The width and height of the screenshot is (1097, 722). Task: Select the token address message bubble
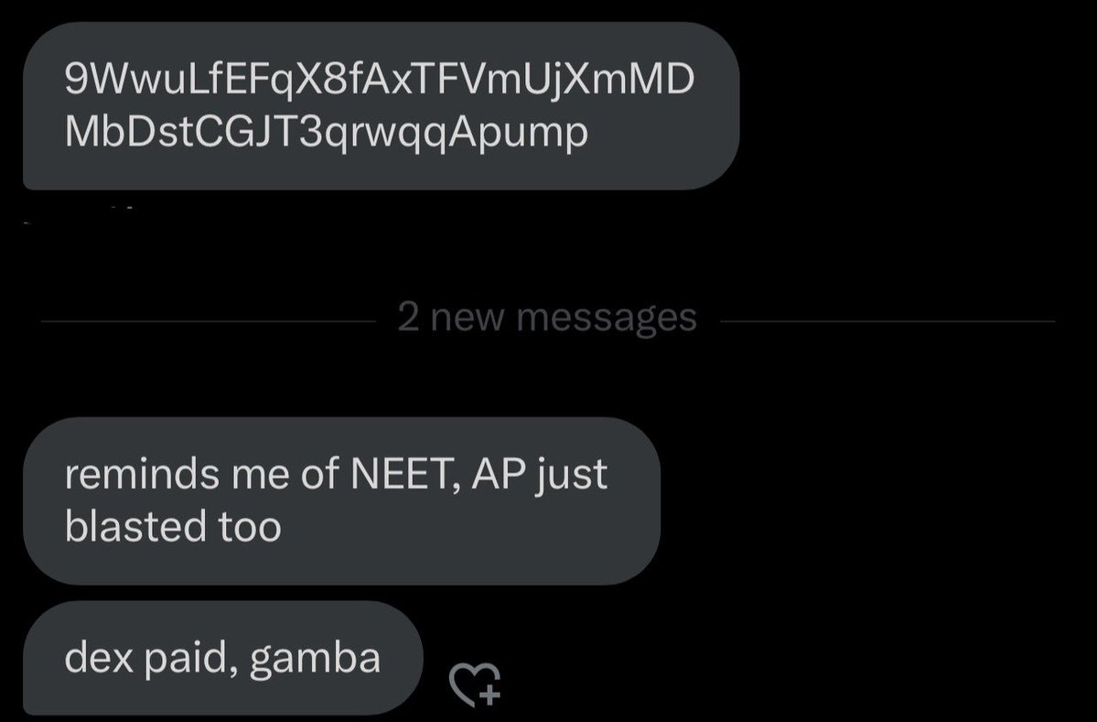point(382,105)
